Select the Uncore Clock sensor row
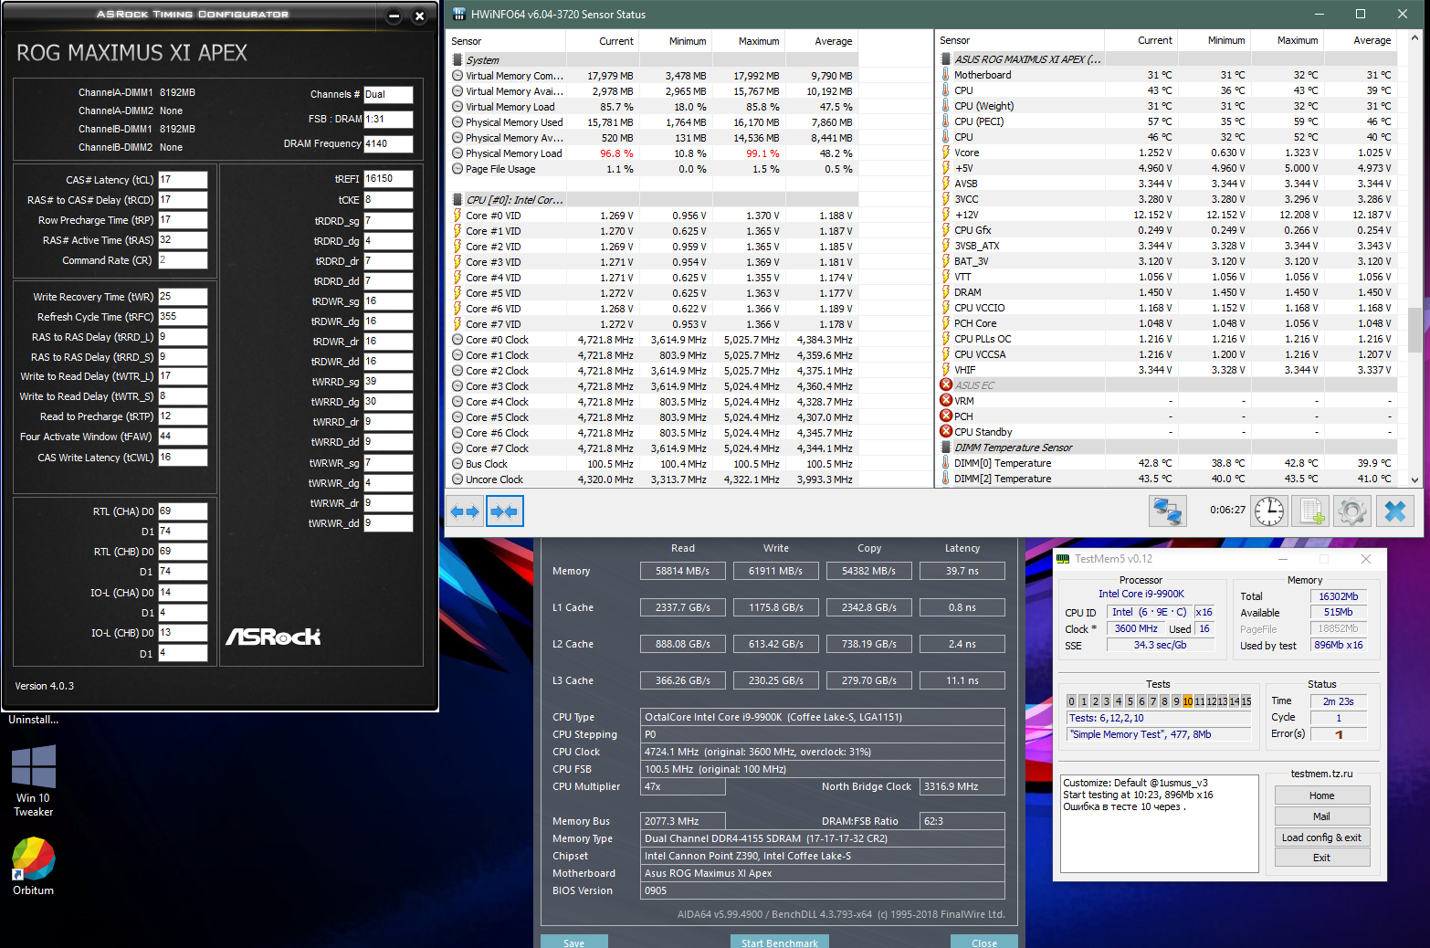1430x948 pixels. tap(654, 479)
